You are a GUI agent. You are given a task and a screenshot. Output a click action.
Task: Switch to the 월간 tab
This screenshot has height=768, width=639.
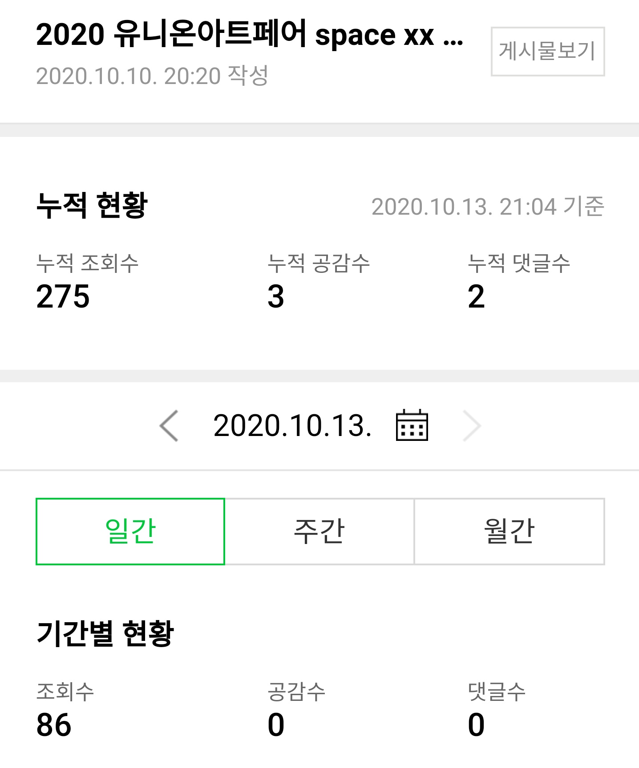pos(510,532)
